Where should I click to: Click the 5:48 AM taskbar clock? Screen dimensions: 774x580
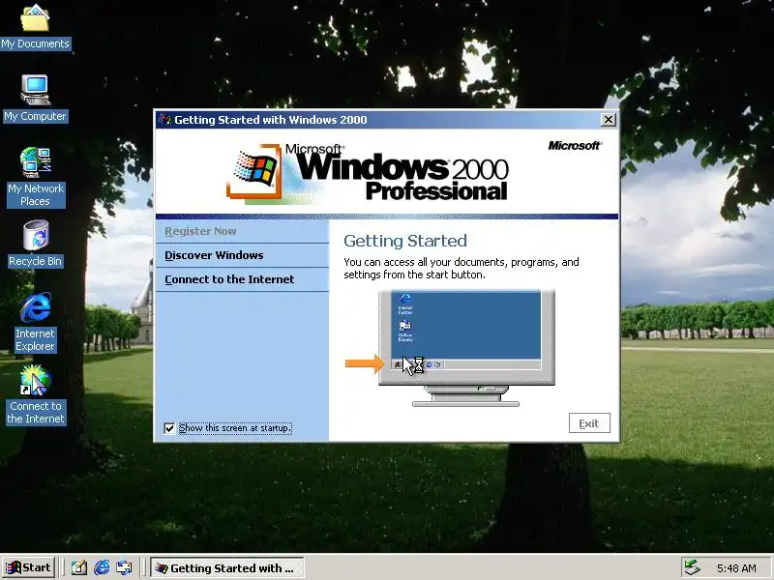(736, 568)
